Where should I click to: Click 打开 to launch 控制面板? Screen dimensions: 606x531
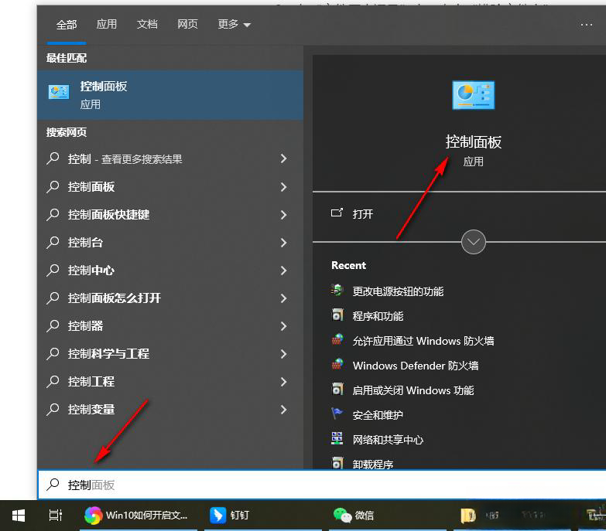click(x=362, y=214)
